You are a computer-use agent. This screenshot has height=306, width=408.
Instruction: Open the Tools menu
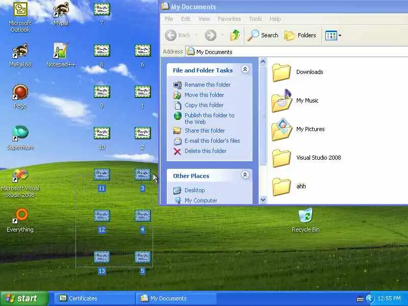coord(256,19)
